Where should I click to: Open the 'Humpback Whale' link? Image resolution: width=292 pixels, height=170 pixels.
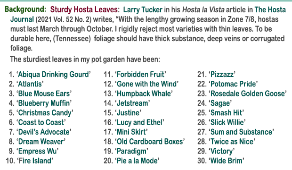144,93
